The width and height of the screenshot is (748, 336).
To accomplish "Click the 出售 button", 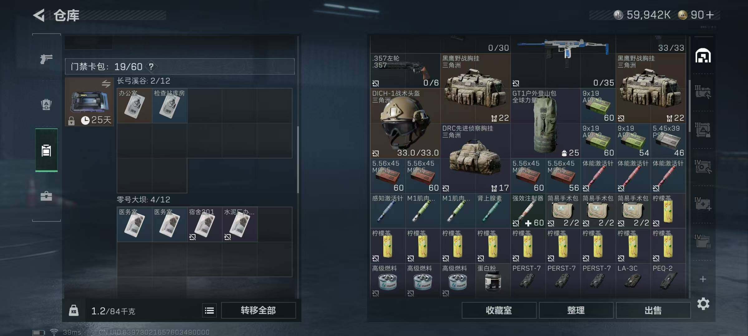I will coord(653,310).
